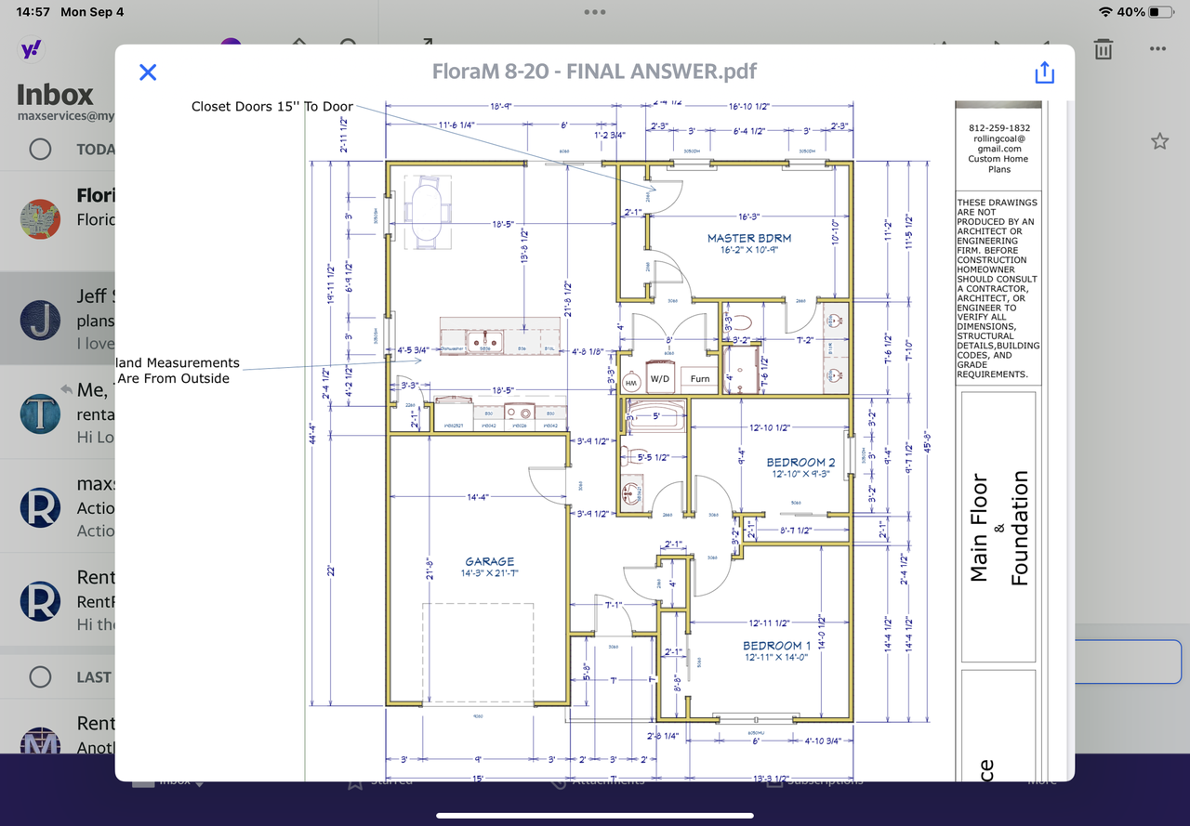
Task: Tap the battery indicator in status bar
Action: (1160, 12)
